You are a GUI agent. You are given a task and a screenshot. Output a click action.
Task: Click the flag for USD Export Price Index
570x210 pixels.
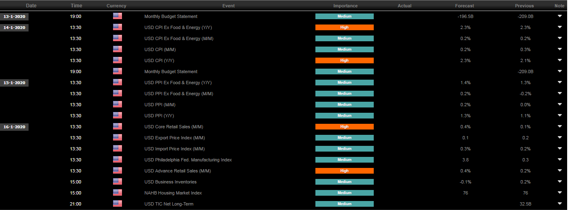(118, 138)
